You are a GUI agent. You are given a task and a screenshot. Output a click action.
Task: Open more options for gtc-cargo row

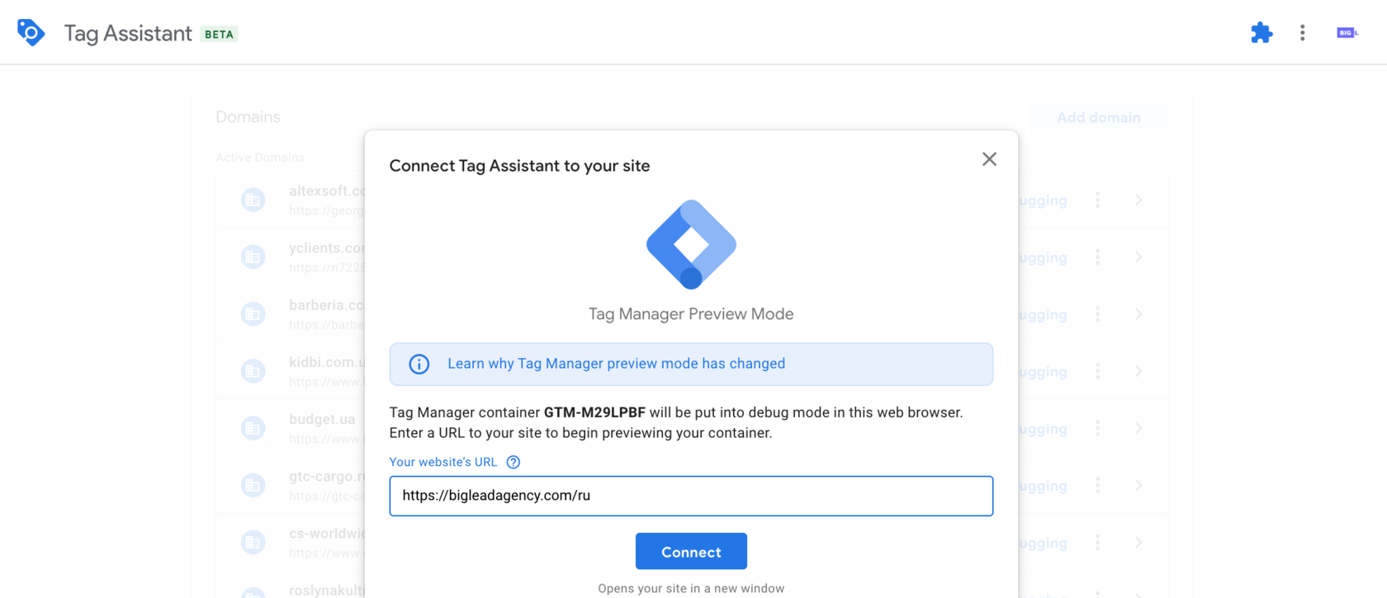tap(1097, 485)
